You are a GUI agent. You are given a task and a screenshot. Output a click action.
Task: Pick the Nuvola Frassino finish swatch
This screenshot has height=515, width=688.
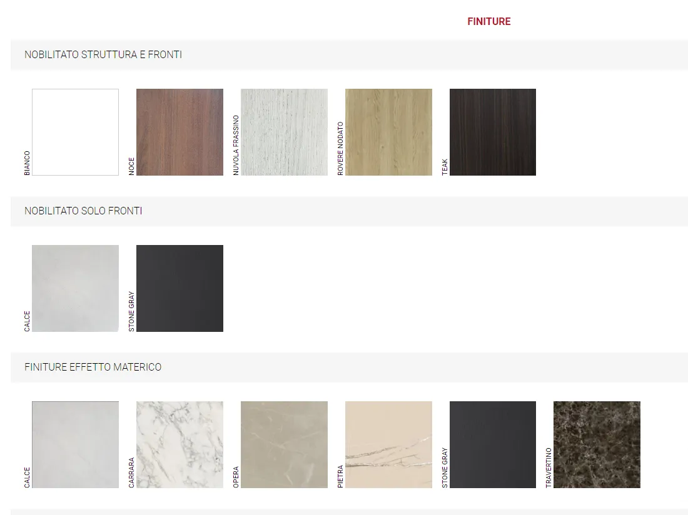tap(284, 132)
